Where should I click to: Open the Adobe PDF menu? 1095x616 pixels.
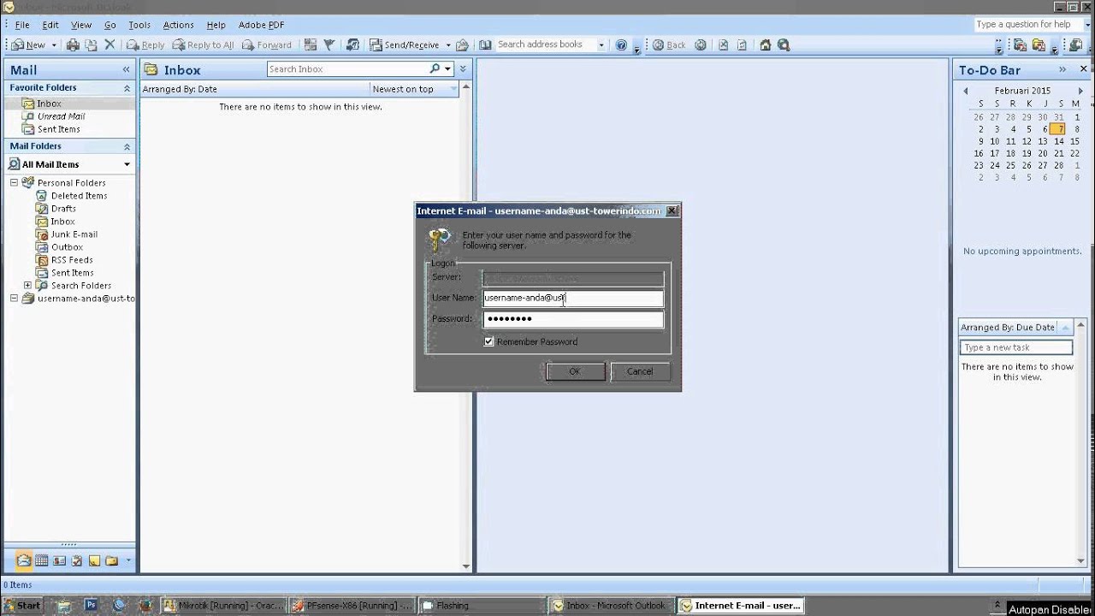pos(261,25)
